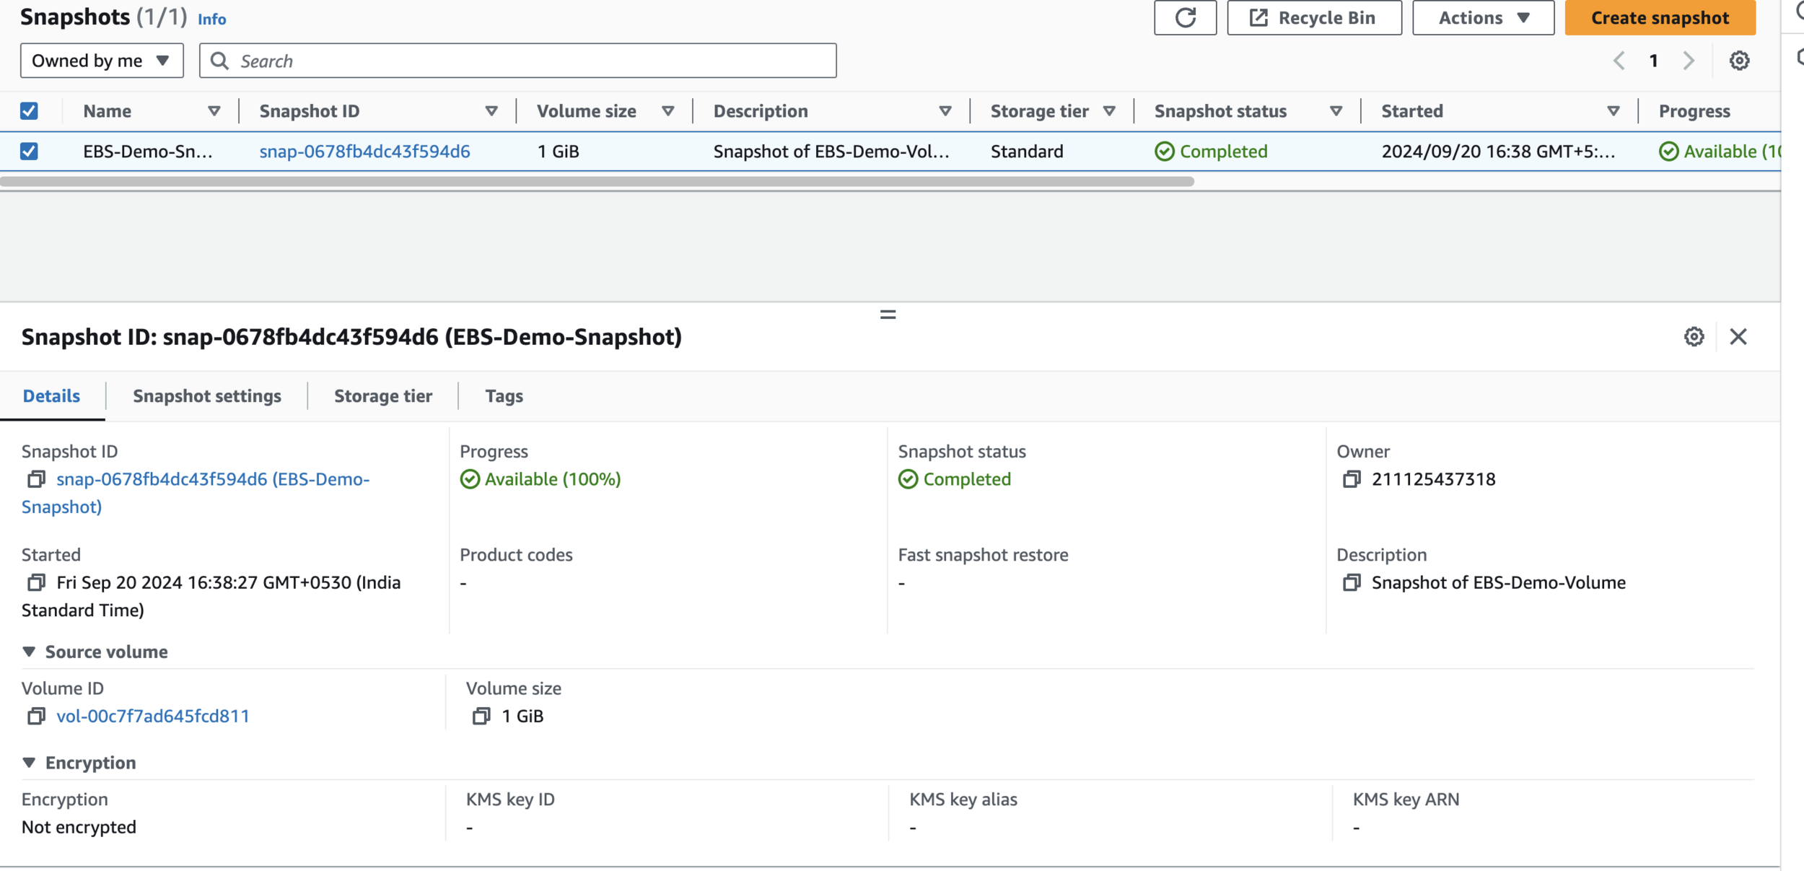Viewport: 1804px width, 871px height.
Task: Open the Actions dropdown menu
Action: 1483,18
